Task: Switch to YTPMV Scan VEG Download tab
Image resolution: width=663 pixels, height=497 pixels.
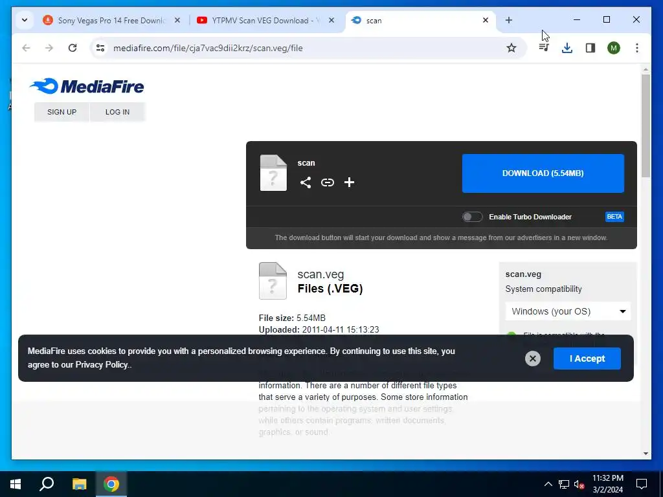Action: [x=265, y=20]
